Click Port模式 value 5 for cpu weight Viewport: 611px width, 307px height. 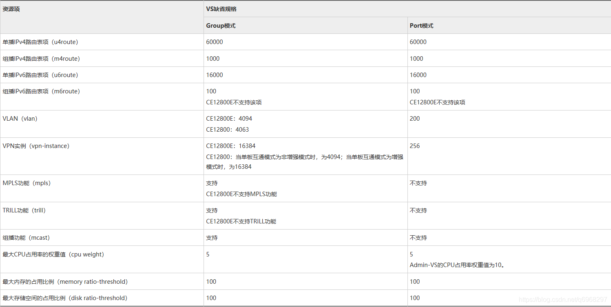pos(411,254)
